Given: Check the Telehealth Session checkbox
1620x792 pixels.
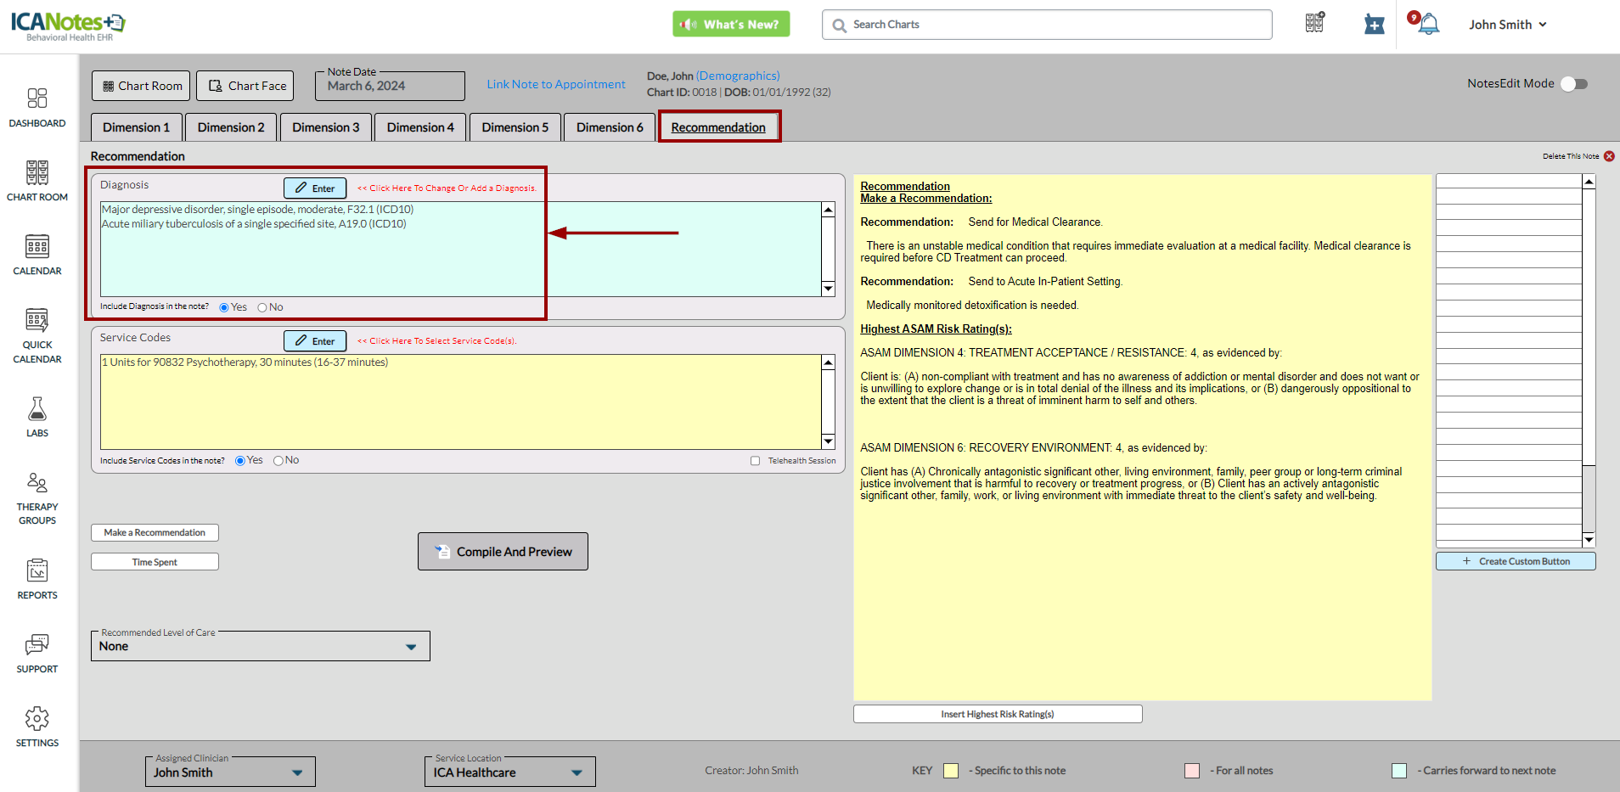Looking at the screenshot, I should [755, 461].
